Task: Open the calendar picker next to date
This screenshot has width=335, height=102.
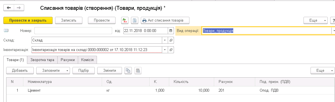Action: 171,31
